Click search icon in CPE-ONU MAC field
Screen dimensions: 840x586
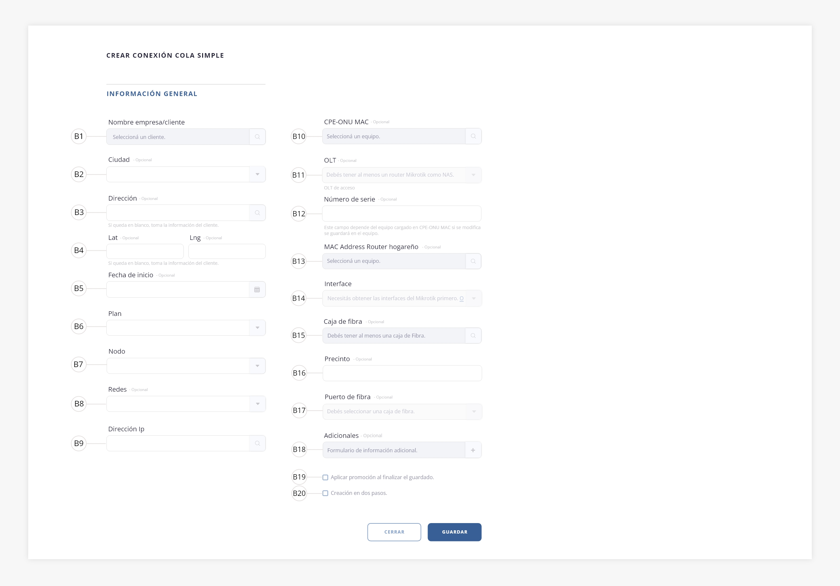pos(473,136)
